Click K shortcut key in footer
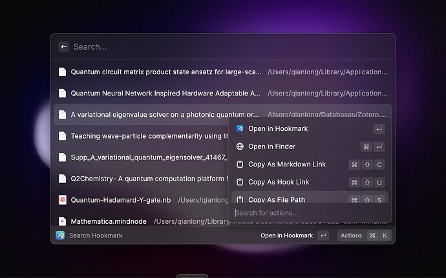The width and height of the screenshot is (446, 278). tap(385, 235)
